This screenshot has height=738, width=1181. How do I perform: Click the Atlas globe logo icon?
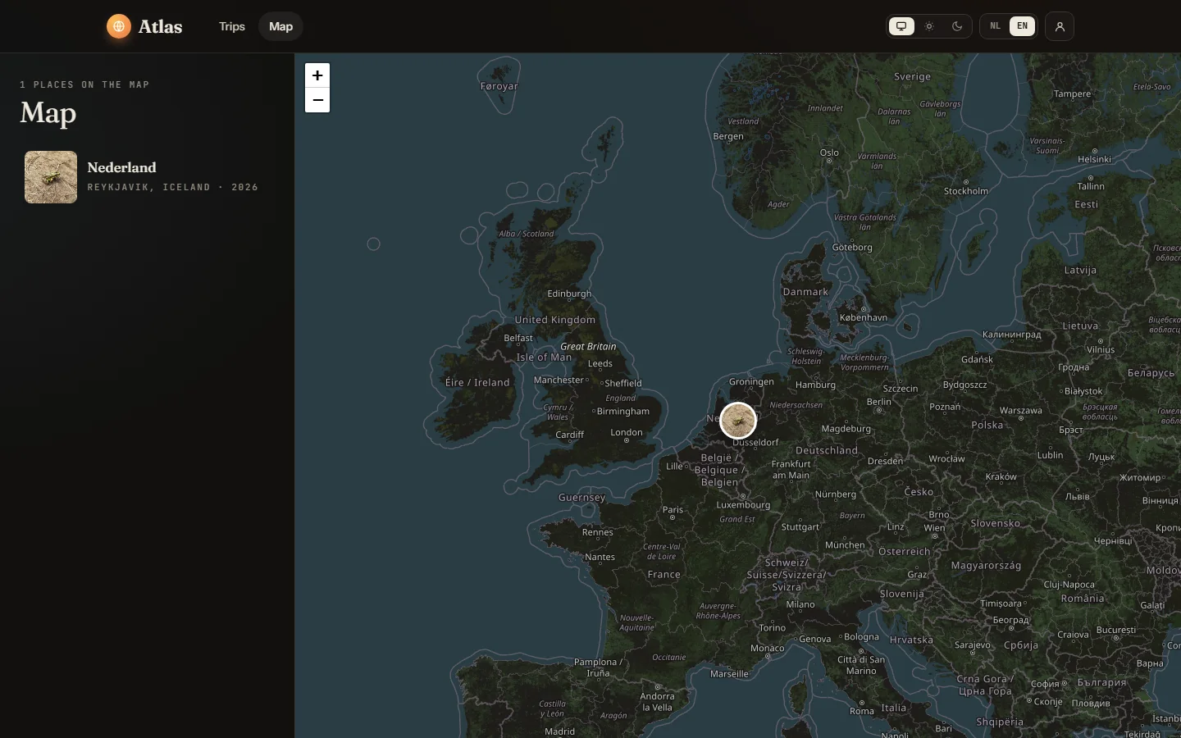[x=119, y=26]
